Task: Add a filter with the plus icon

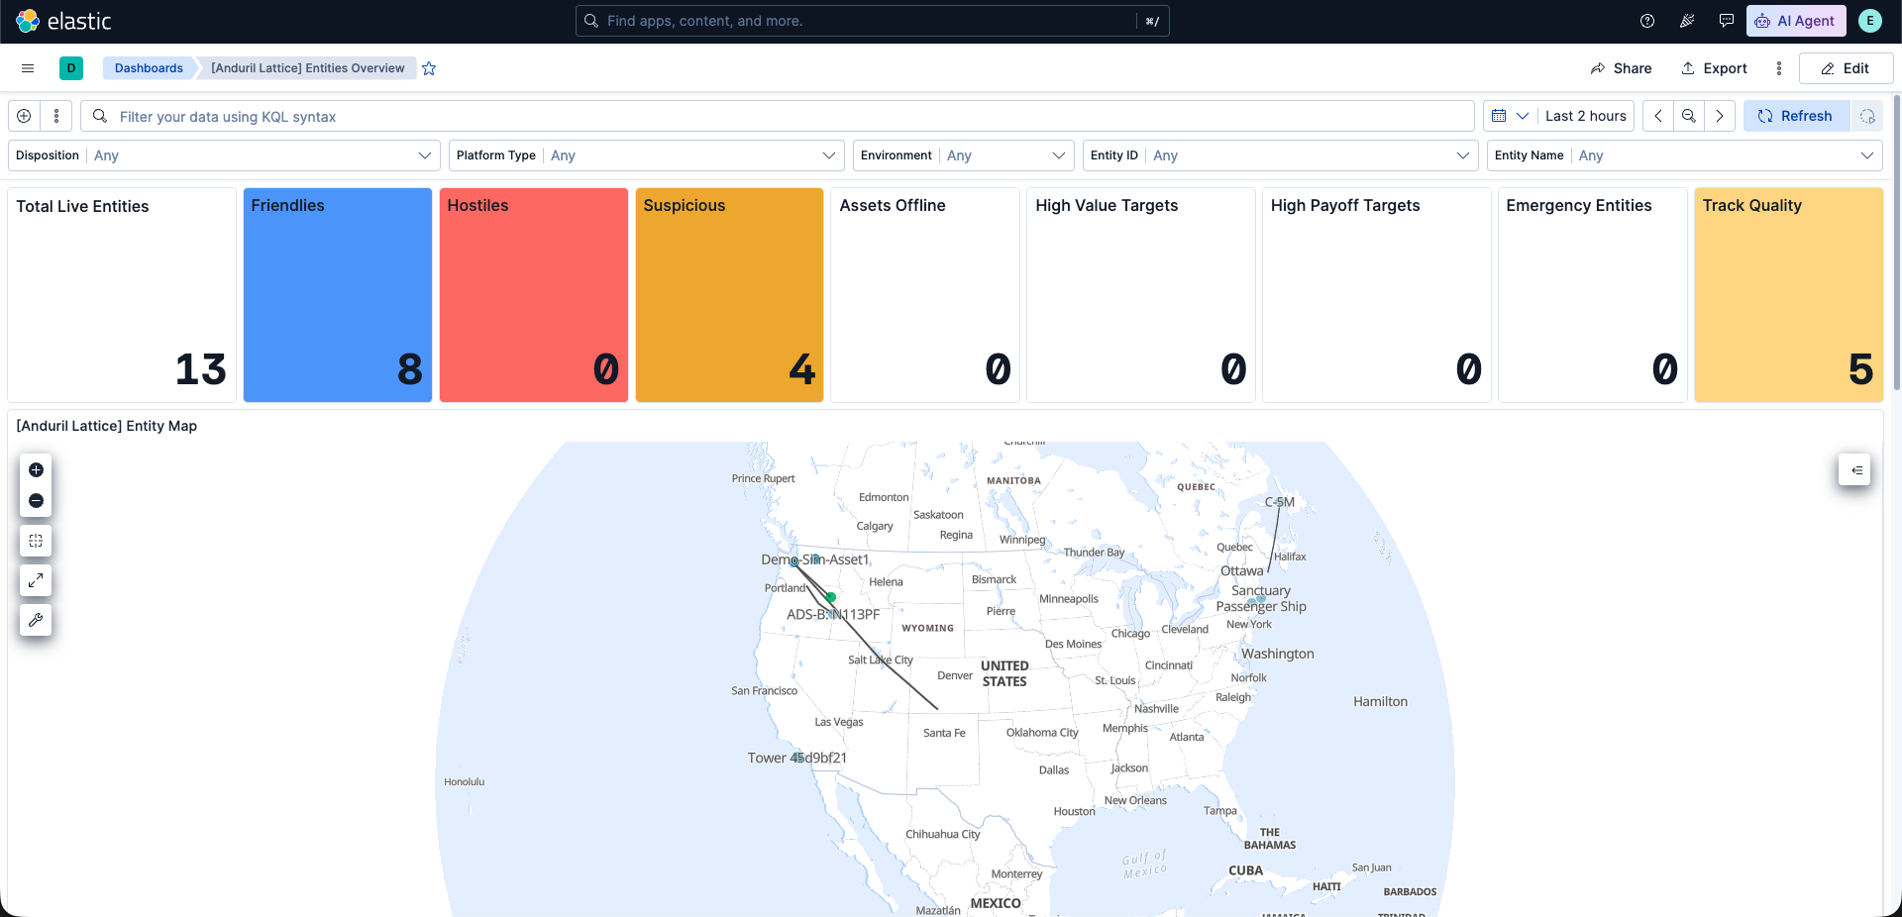Action: pyautogui.click(x=24, y=116)
